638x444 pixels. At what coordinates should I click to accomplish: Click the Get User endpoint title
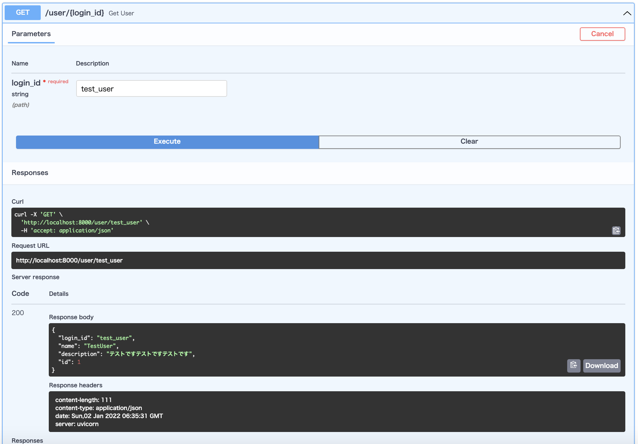coord(121,13)
